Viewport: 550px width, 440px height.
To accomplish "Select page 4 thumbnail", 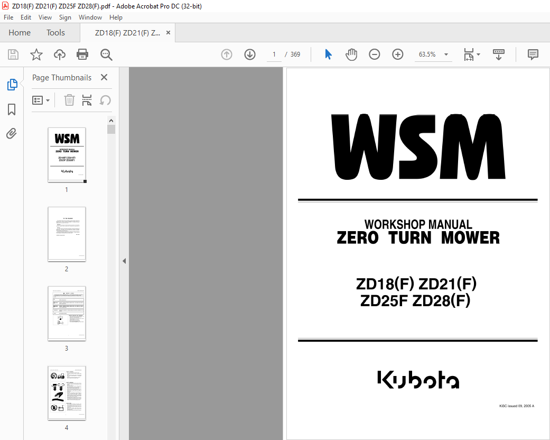I will click(x=67, y=393).
